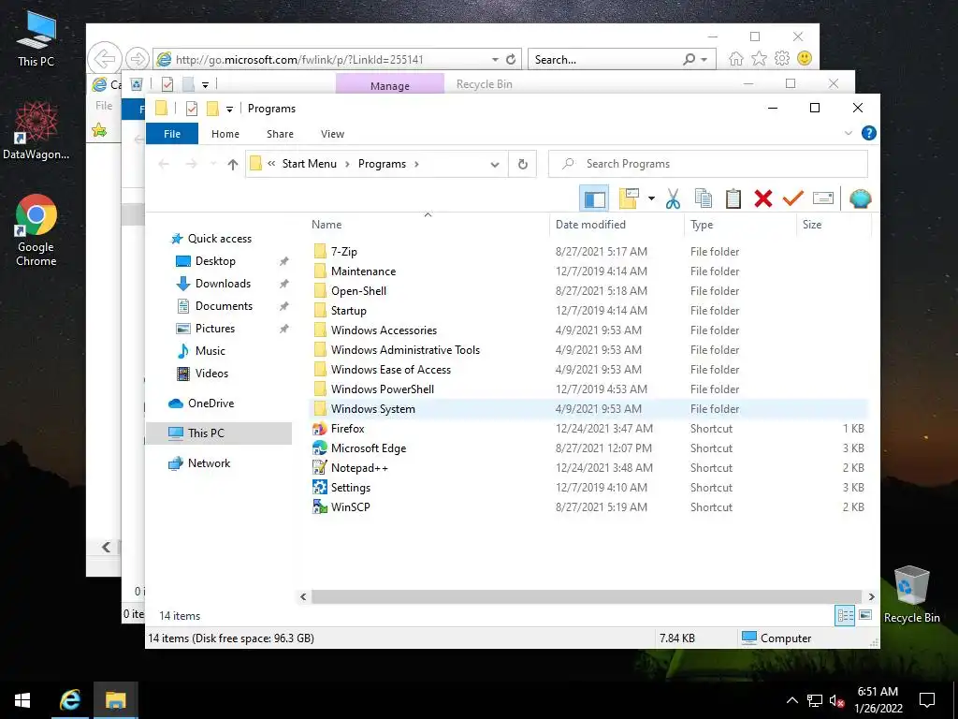Click the Refresh button beside address bar
Screen dimensions: 958x719
pyautogui.click(x=522, y=164)
